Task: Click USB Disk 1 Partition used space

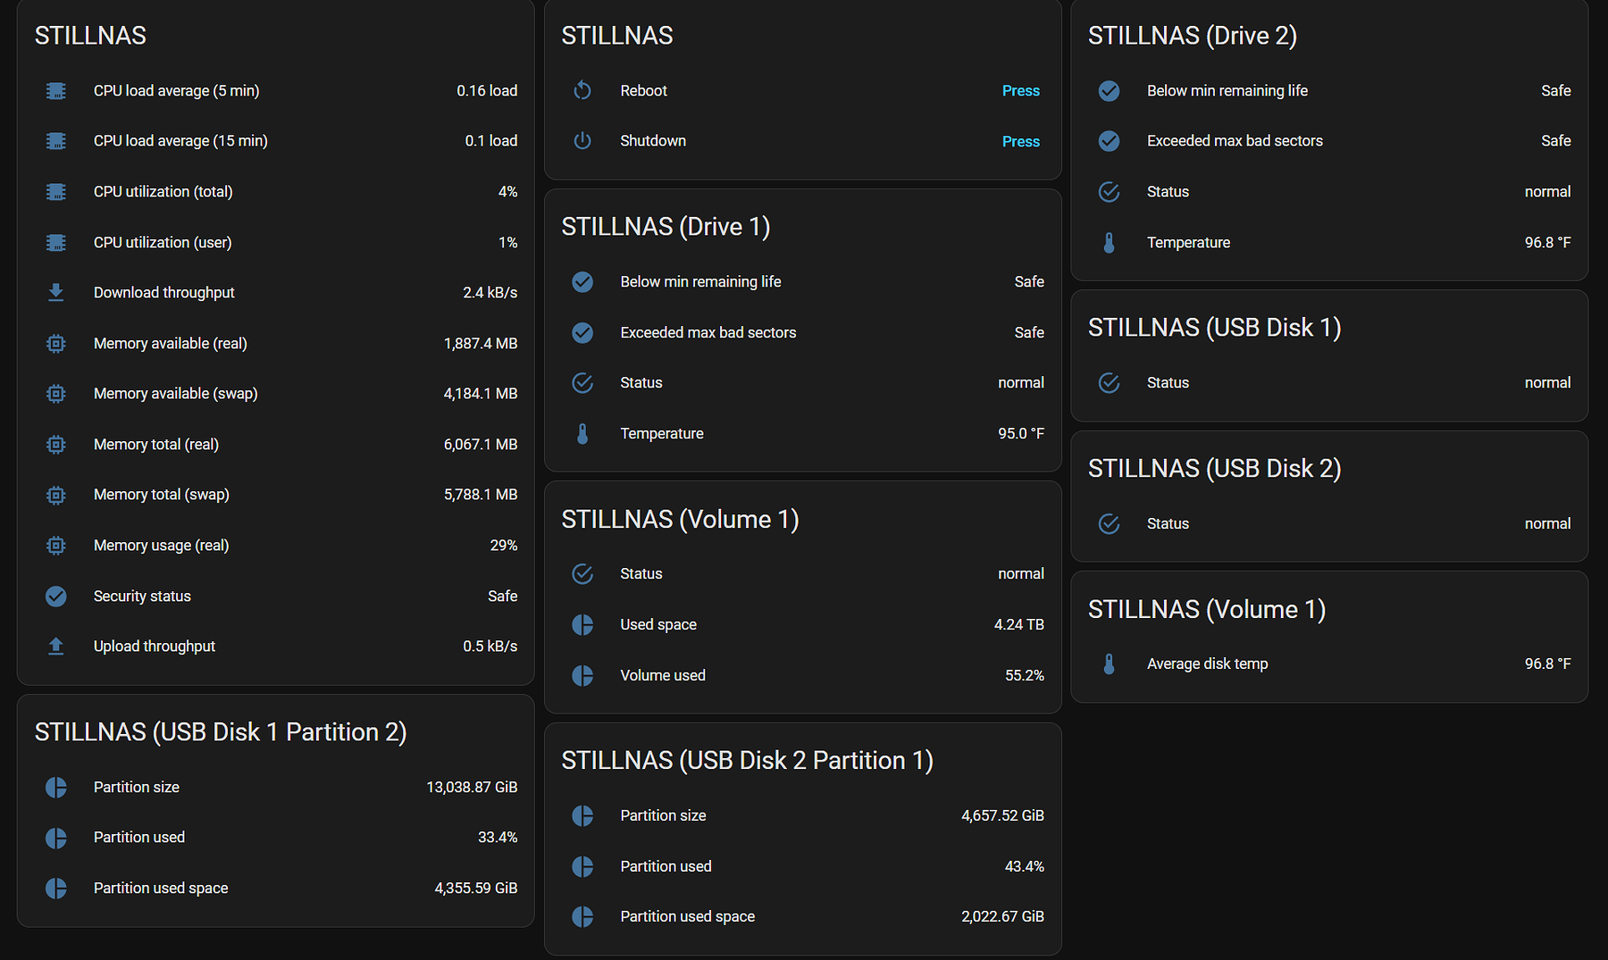Action: (161, 889)
